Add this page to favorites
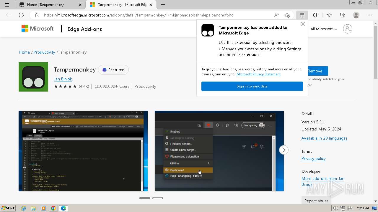This screenshot has height=212, width=378. 287,15
